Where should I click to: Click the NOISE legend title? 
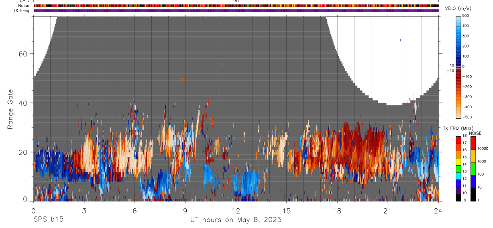coord(475,134)
